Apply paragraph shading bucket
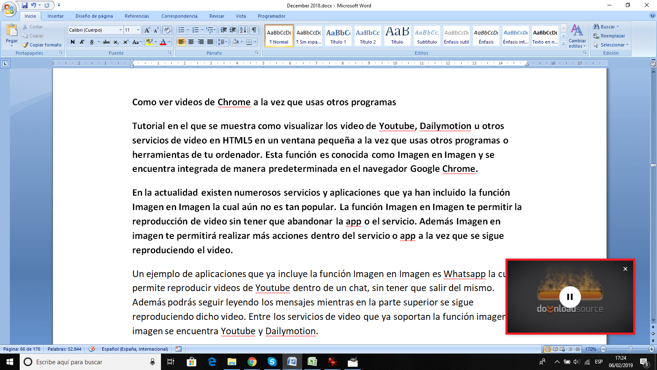657x370 pixels. tap(235, 42)
